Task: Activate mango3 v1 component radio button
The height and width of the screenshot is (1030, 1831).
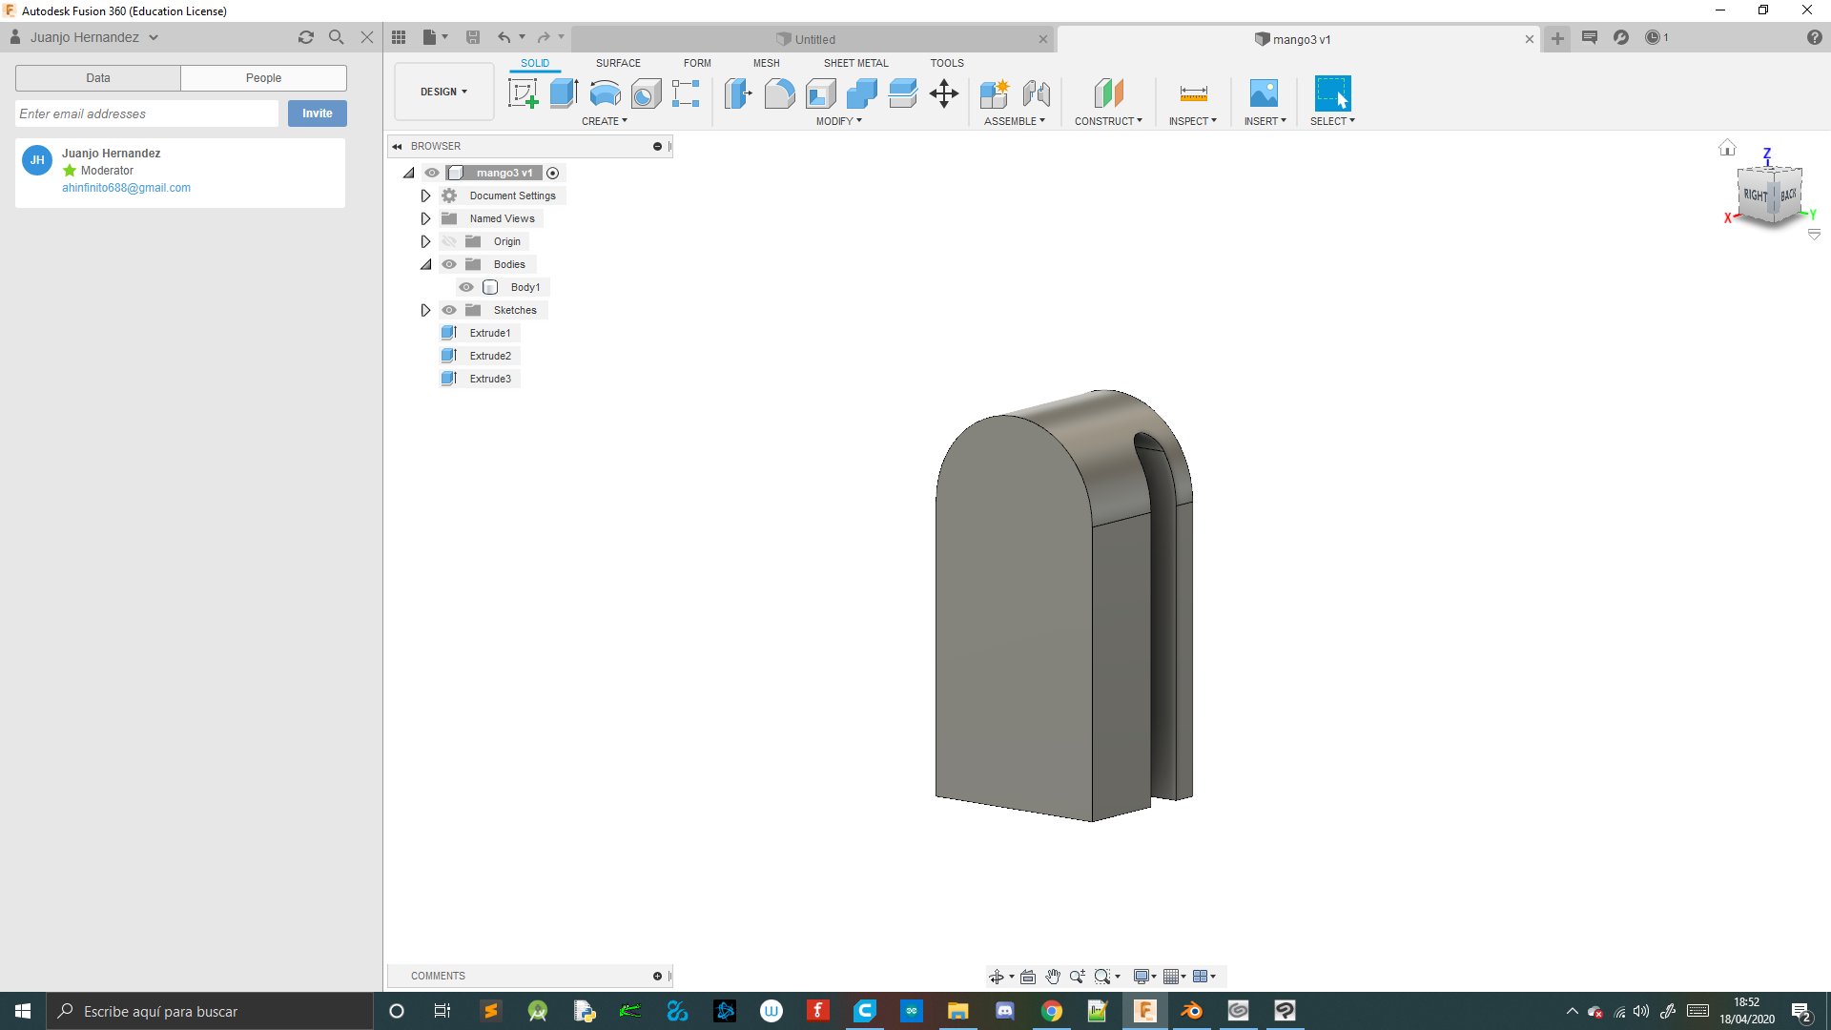Action: 553,173
